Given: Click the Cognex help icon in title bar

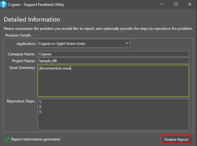Looking at the screenshot, I should pyautogui.click(x=4, y=4).
